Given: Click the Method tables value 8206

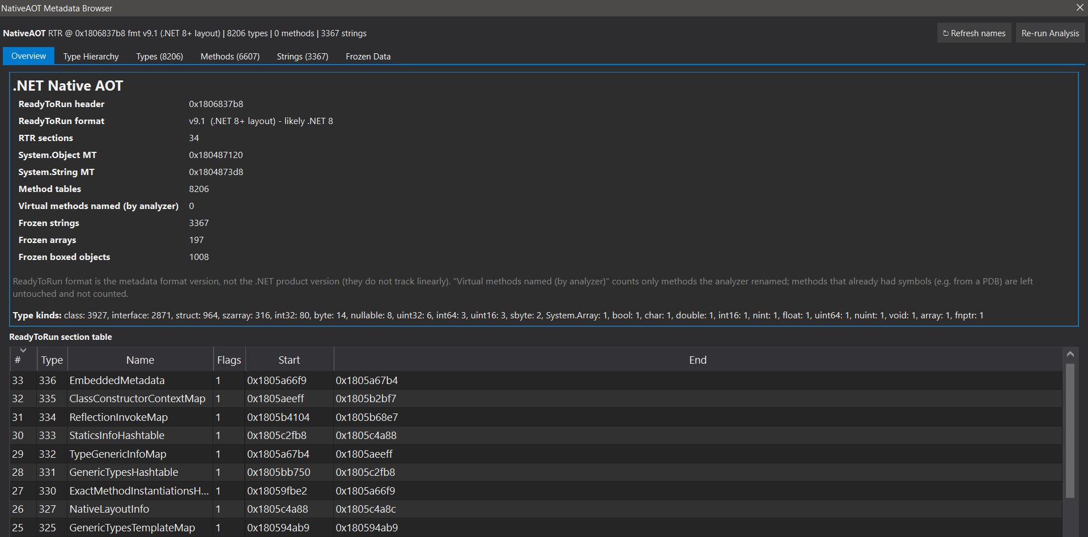Looking at the screenshot, I should (x=199, y=189).
